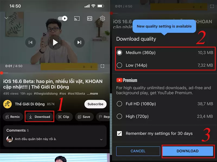This screenshot has height=162, width=217.
Task: Subscribe to Thế Giới Di Động channel
Action: (95, 104)
